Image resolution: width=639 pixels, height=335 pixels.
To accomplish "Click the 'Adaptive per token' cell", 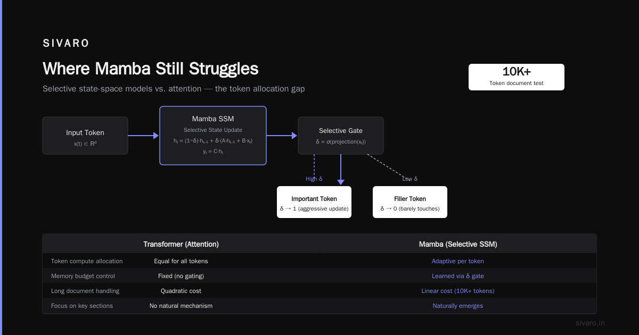I will [x=458, y=261].
